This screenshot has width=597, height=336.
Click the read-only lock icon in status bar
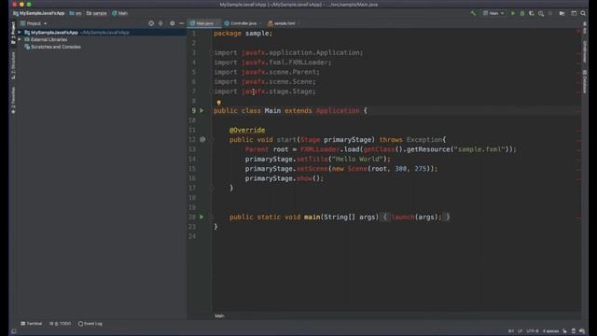pos(564,331)
